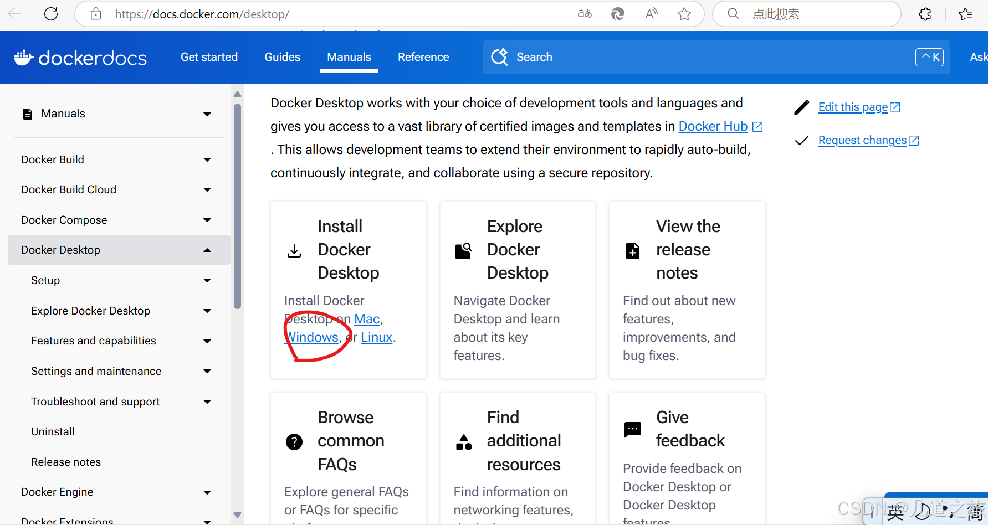Expand the Docker Compose section
988x525 pixels.
(207, 220)
